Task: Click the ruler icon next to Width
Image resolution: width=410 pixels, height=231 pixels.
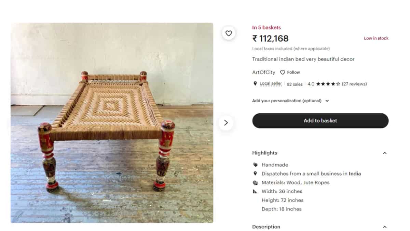Action: [x=255, y=191]
